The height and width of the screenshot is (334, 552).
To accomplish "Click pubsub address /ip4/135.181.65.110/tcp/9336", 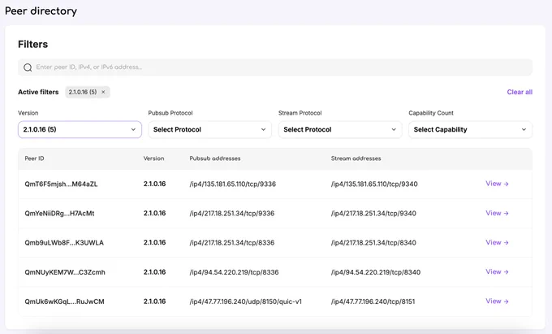I will pyautogui.click(x=233, y=184).
